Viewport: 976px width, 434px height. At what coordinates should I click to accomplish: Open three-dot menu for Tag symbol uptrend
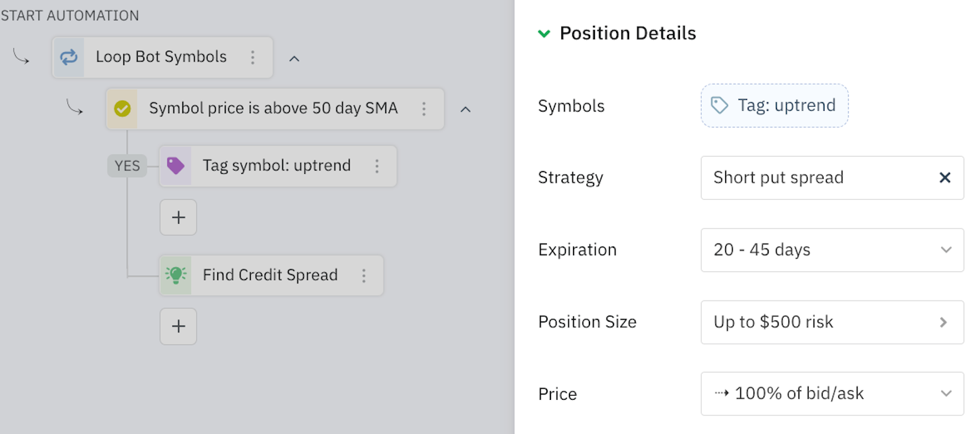pos(376,166)
